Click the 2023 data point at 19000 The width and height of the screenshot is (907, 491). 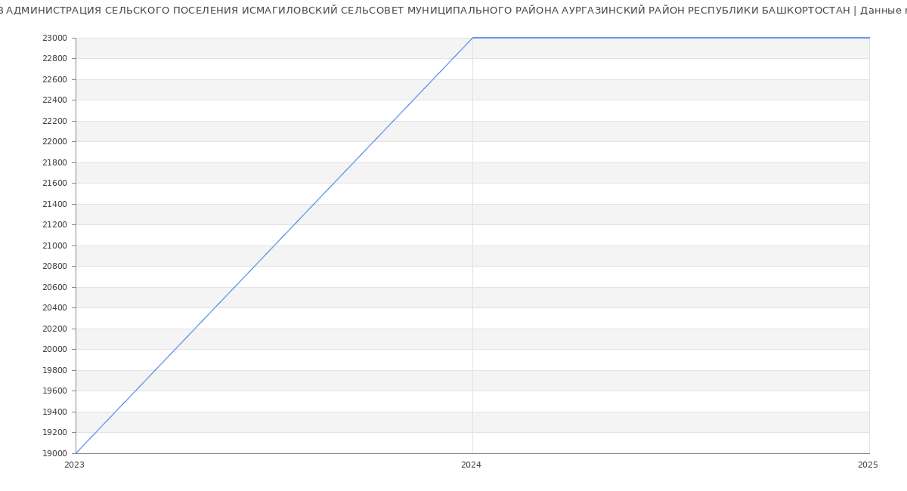pos(76,453)
